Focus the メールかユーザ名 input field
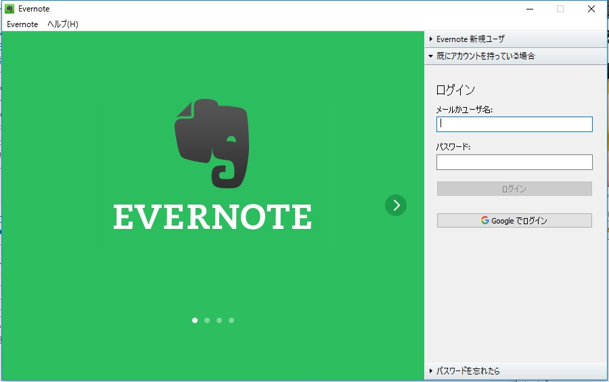The height and width of the screenshot is (382, 609). (x=514, y=125)
